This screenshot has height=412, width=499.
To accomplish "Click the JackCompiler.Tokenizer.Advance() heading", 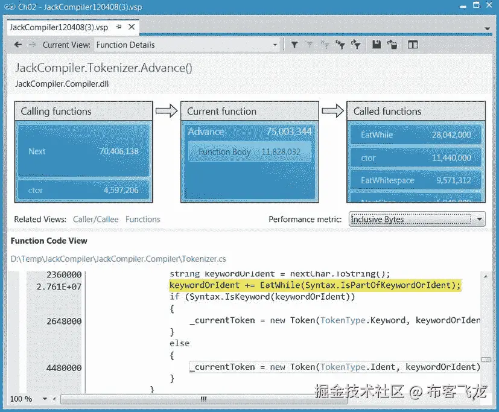I will pos(103,68).
